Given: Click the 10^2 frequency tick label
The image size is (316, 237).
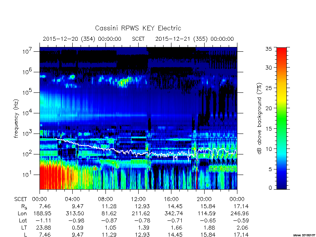Looking at the screenshot, I should click(27, 154).
